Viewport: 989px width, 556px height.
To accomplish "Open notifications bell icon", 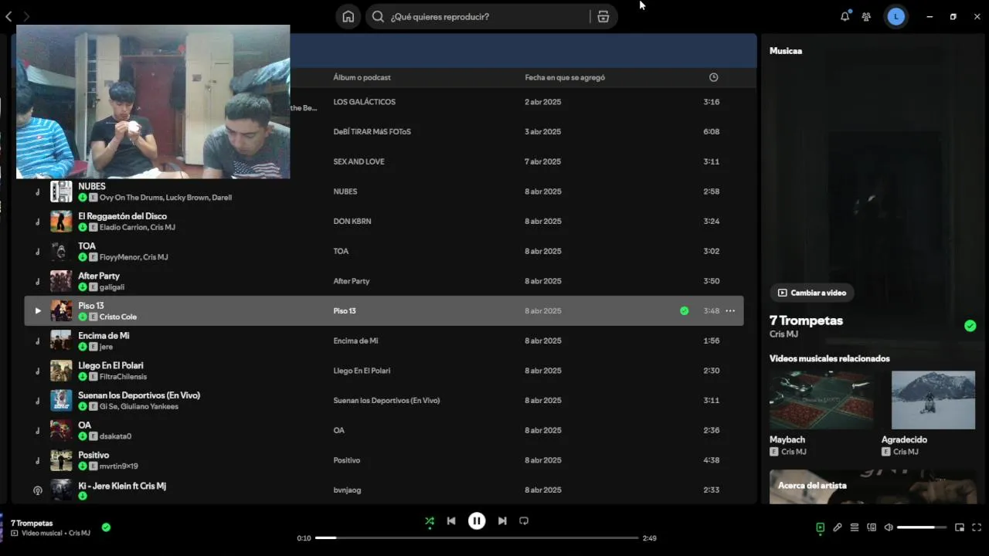I will coord(845,16).
